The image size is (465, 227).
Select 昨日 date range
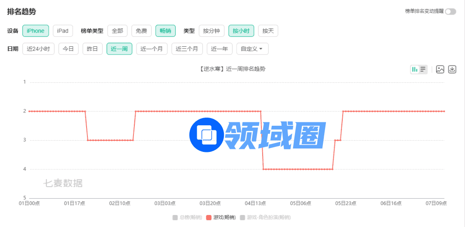point(93,49)
